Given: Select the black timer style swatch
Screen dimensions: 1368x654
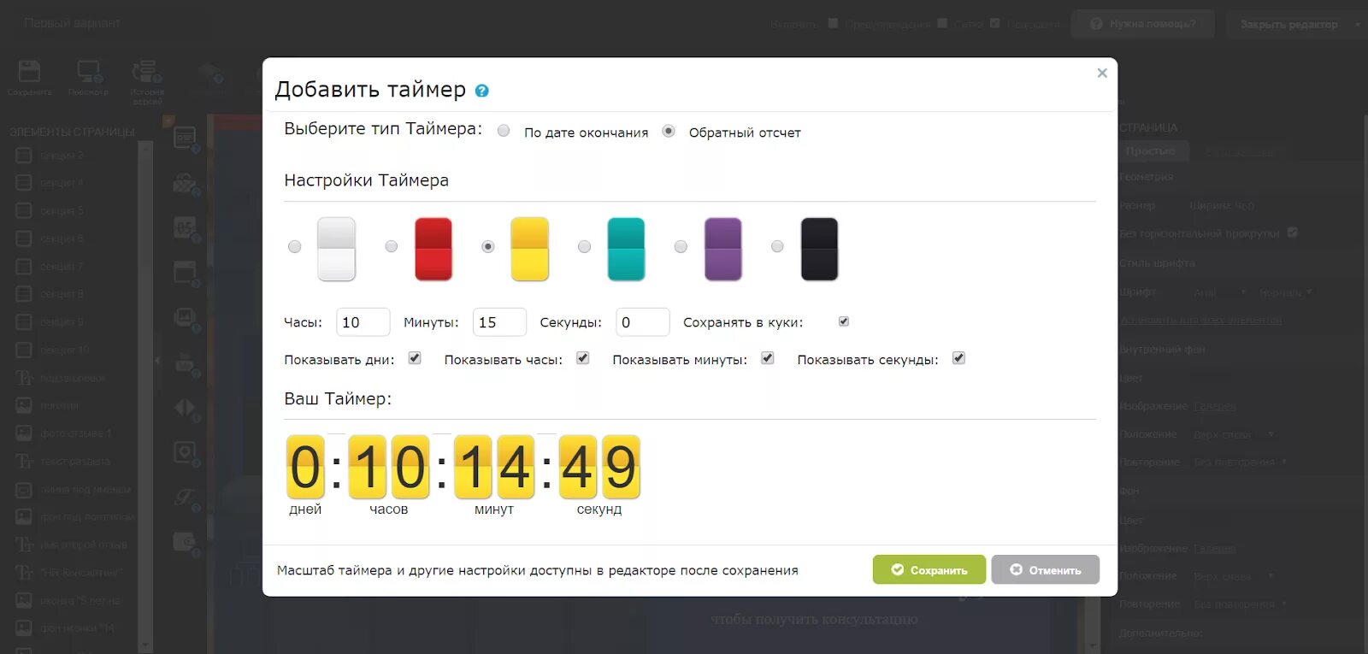Looking at the screenshot, I should (x=819, y=249).
